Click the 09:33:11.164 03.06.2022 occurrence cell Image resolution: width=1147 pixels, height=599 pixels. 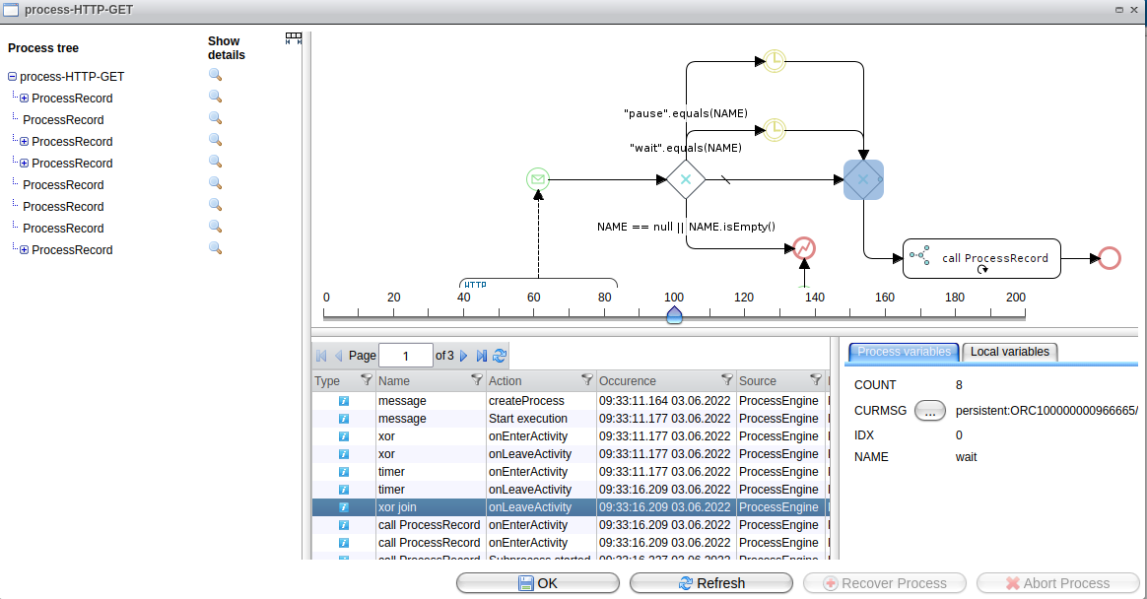(665, 401)
